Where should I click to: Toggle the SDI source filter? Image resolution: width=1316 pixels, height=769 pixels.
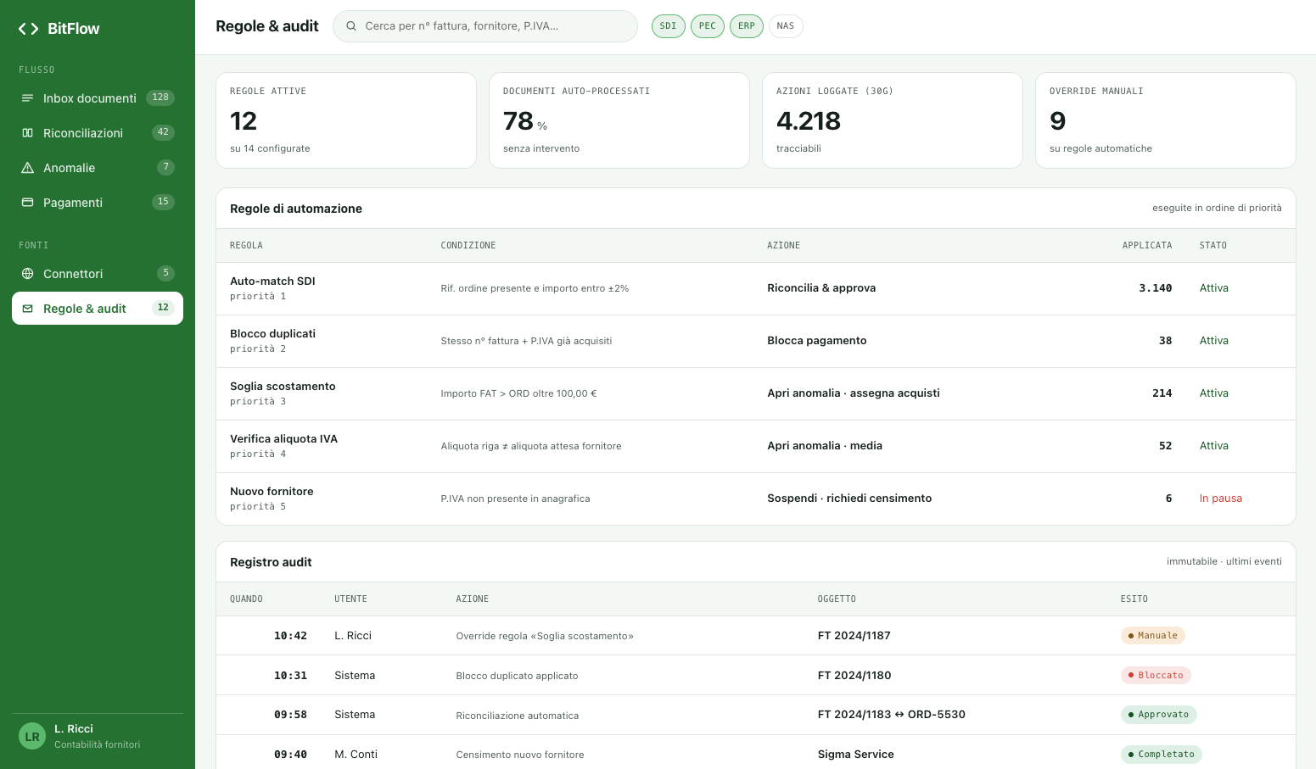669,26
